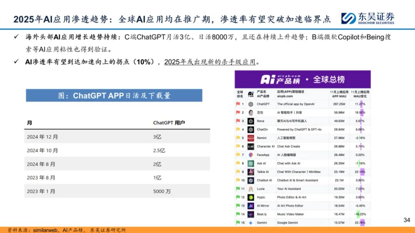Click the -7.16% MAU change for Ask AI
The image size is (415, 233).
tap(360, 164)
